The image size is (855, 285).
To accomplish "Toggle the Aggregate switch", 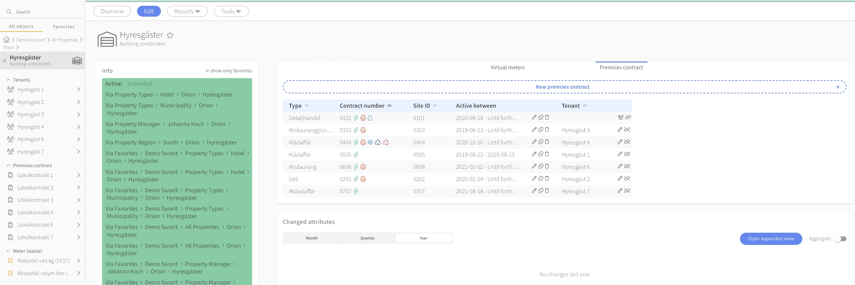I will [x=840, y=239].
